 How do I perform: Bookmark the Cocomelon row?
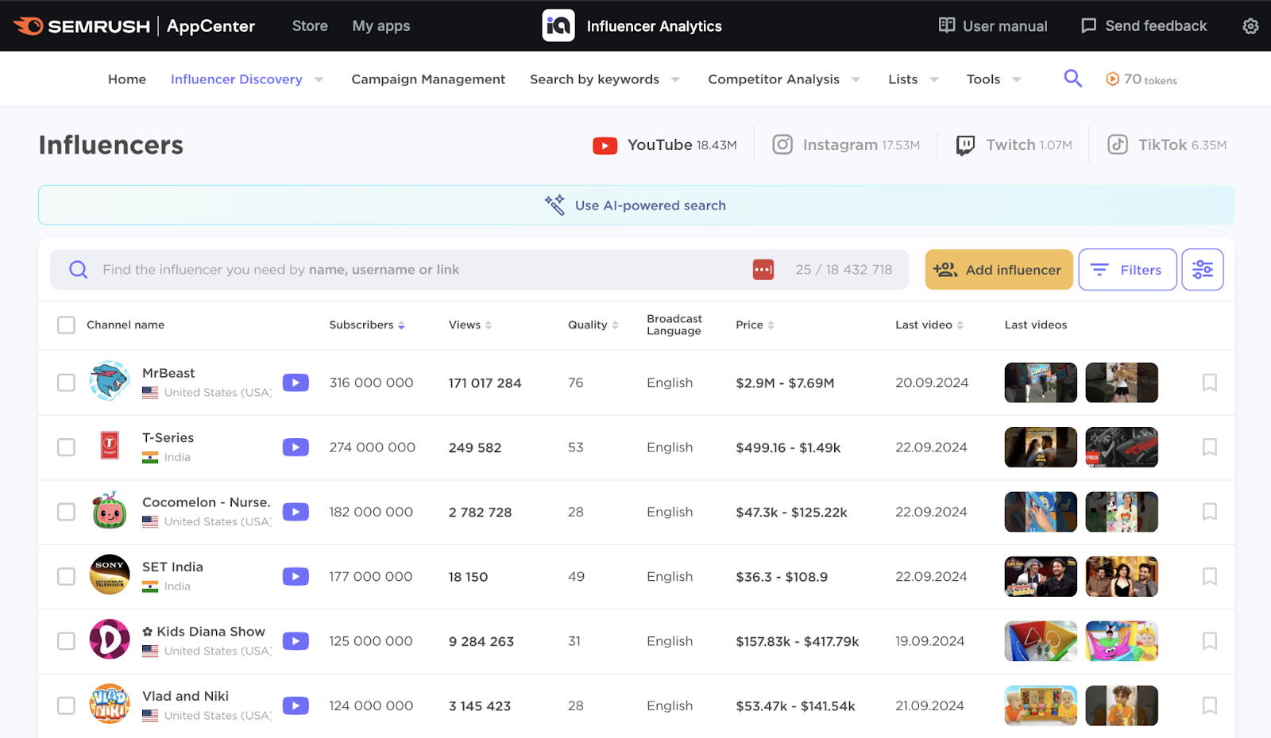(1210, 512)
